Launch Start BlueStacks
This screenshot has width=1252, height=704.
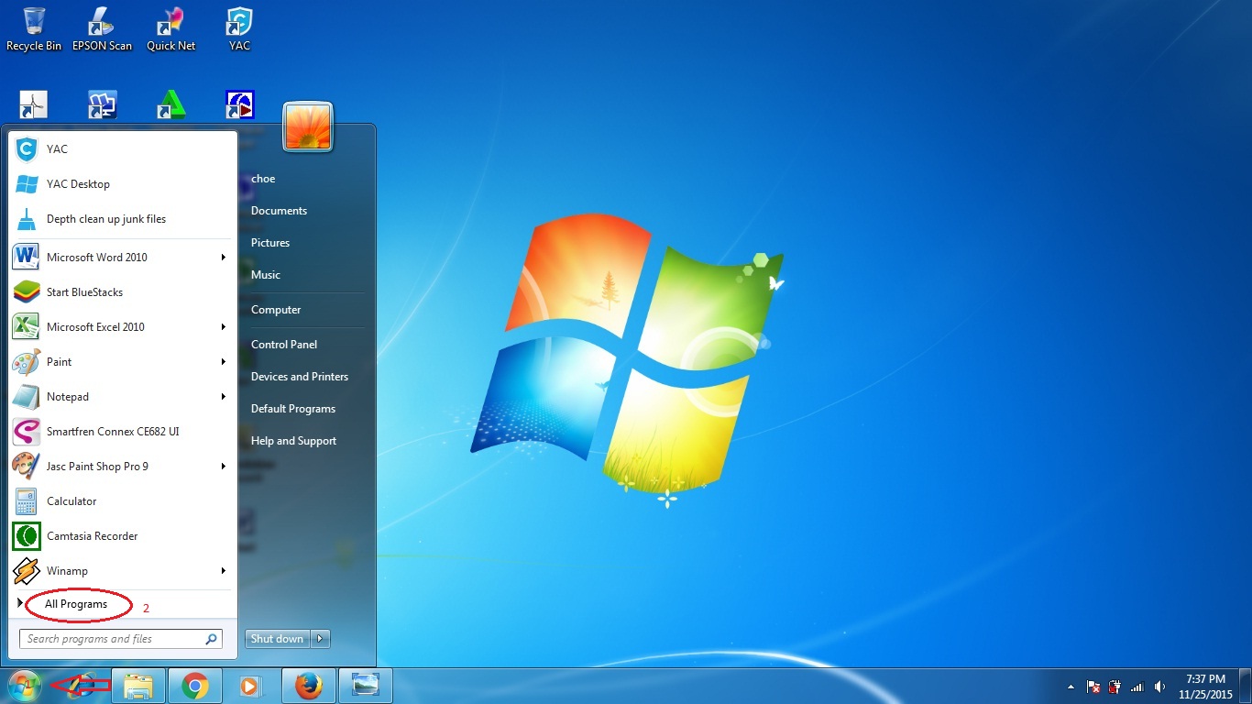pos(122,292)
